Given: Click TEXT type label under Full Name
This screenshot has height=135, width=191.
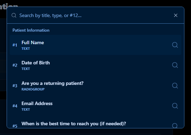Looking at the screenshot, I should click(x=26, y=49).
